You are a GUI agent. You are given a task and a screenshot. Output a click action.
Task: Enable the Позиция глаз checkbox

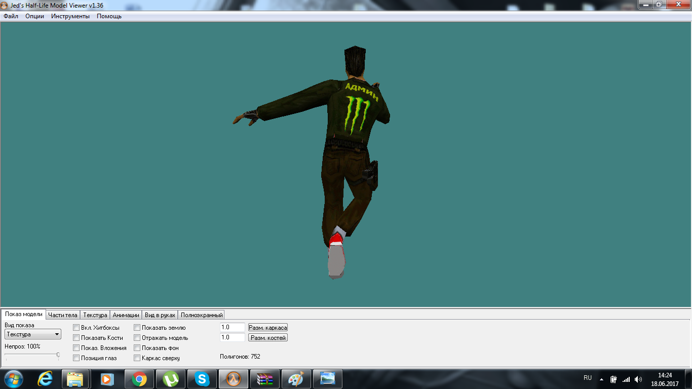[76, 358]
